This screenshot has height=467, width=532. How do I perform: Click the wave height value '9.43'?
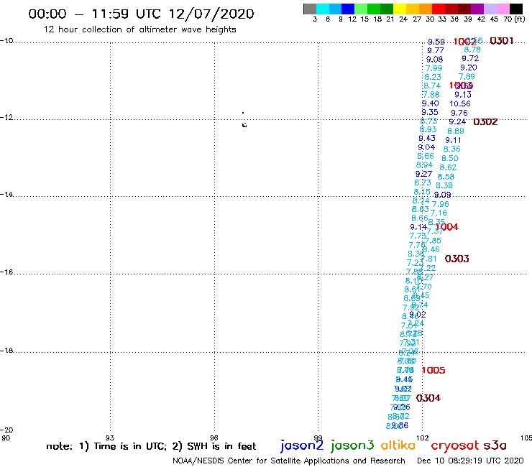(x=427, y=139)
